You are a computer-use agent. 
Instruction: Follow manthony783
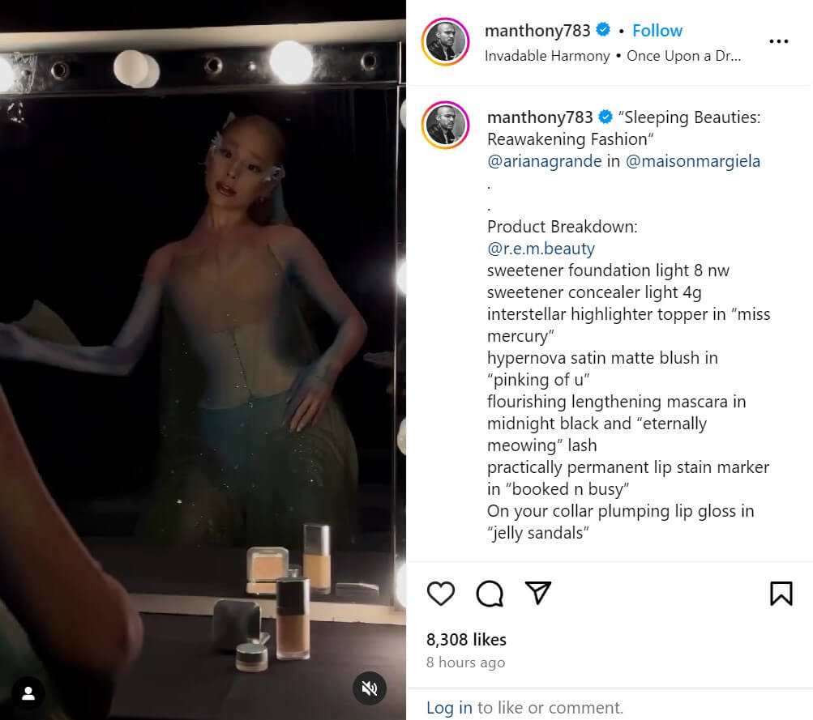point(657,31)
